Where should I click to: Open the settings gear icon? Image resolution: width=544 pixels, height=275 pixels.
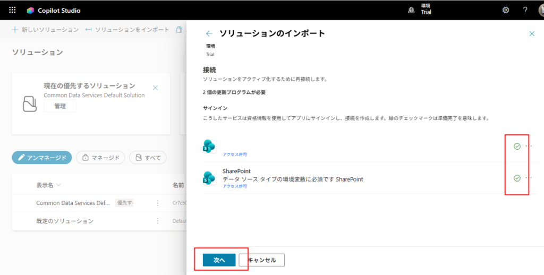click(506, 10)
